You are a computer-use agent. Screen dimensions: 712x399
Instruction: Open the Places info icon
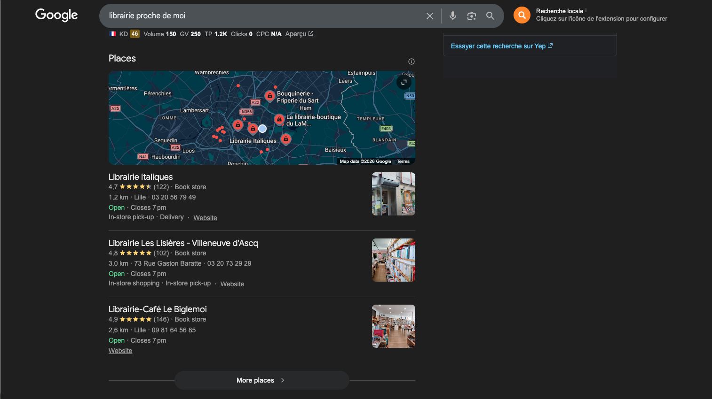click(411, 61)
